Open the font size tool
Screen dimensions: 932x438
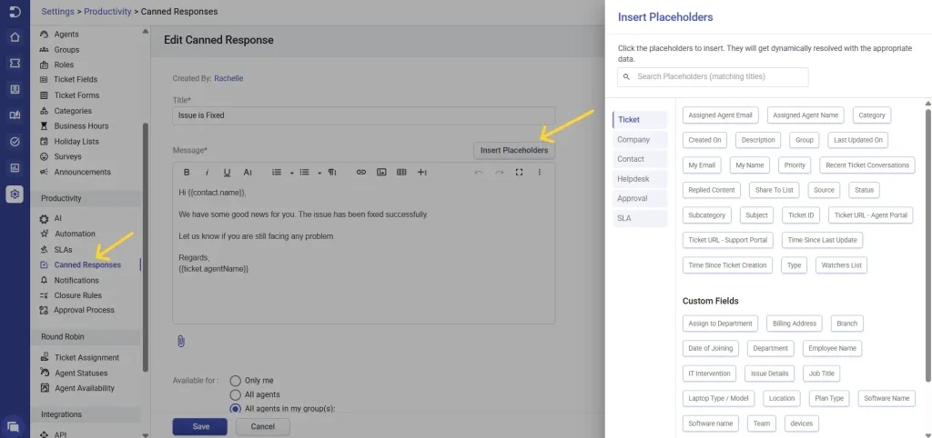pyautogui.click(x=248, y=172)
